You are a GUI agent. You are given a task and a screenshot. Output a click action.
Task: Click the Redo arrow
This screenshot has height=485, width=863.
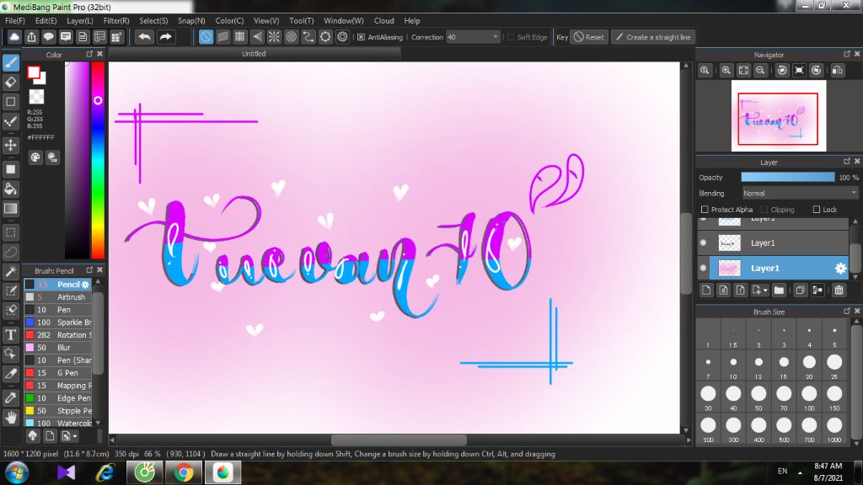[x=165, y=37]
